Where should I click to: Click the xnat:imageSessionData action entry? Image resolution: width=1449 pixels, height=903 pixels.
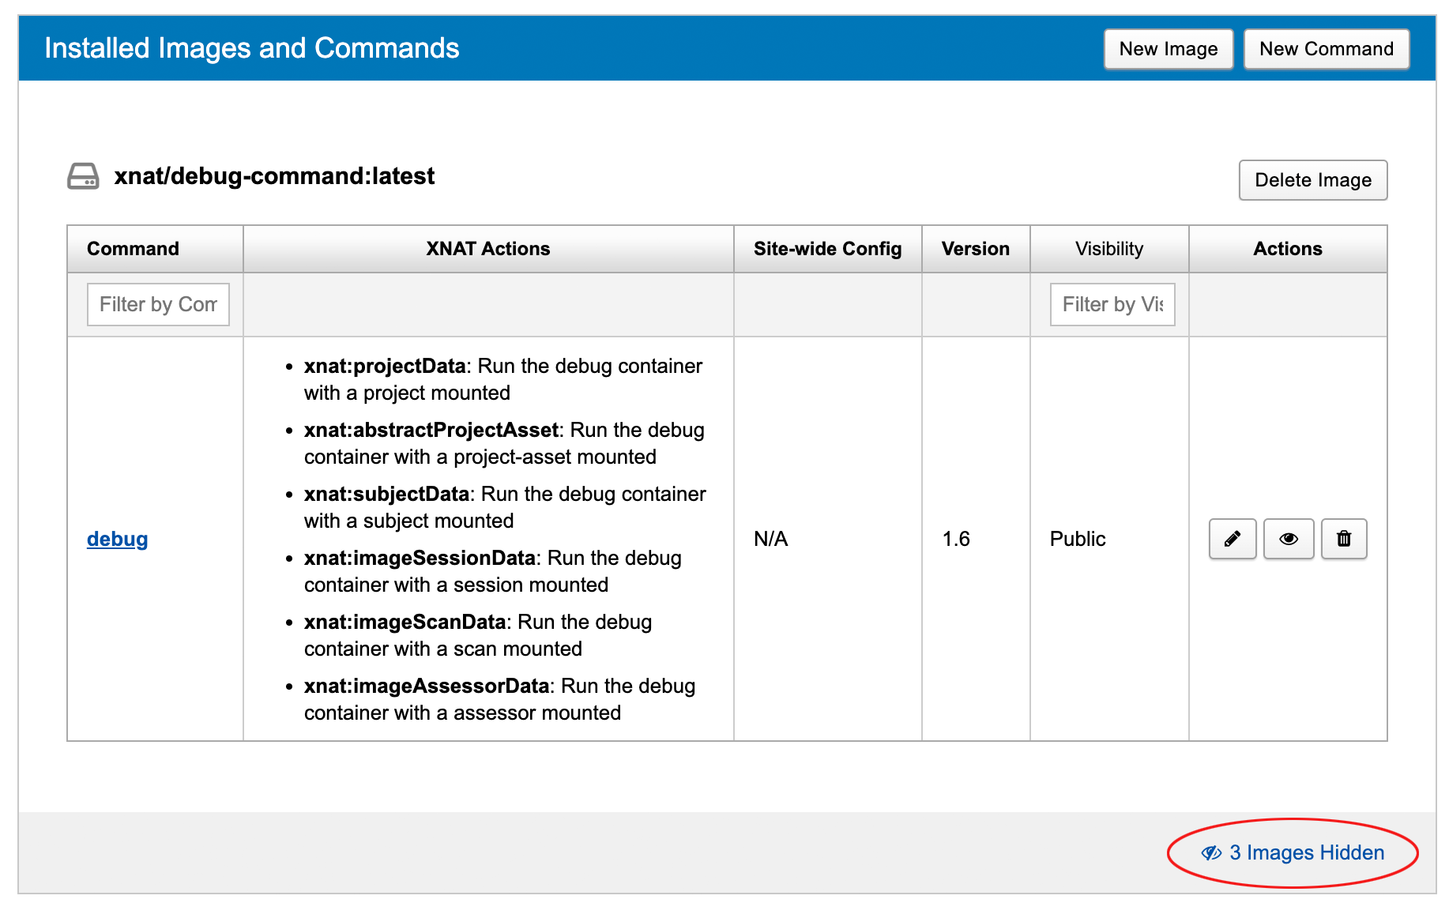coord(420,559)
